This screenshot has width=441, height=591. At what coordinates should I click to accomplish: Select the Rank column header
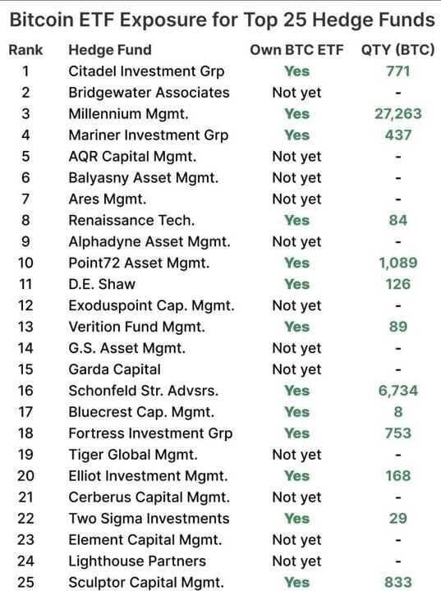click(x=25, y=50)
